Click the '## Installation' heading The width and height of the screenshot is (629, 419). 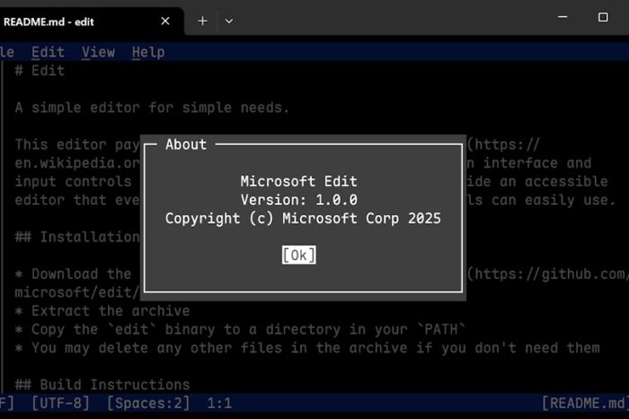click(x=77, y=237)
